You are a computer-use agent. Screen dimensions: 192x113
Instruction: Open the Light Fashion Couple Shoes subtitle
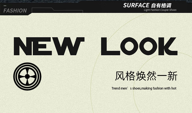(x=160, y=10)
